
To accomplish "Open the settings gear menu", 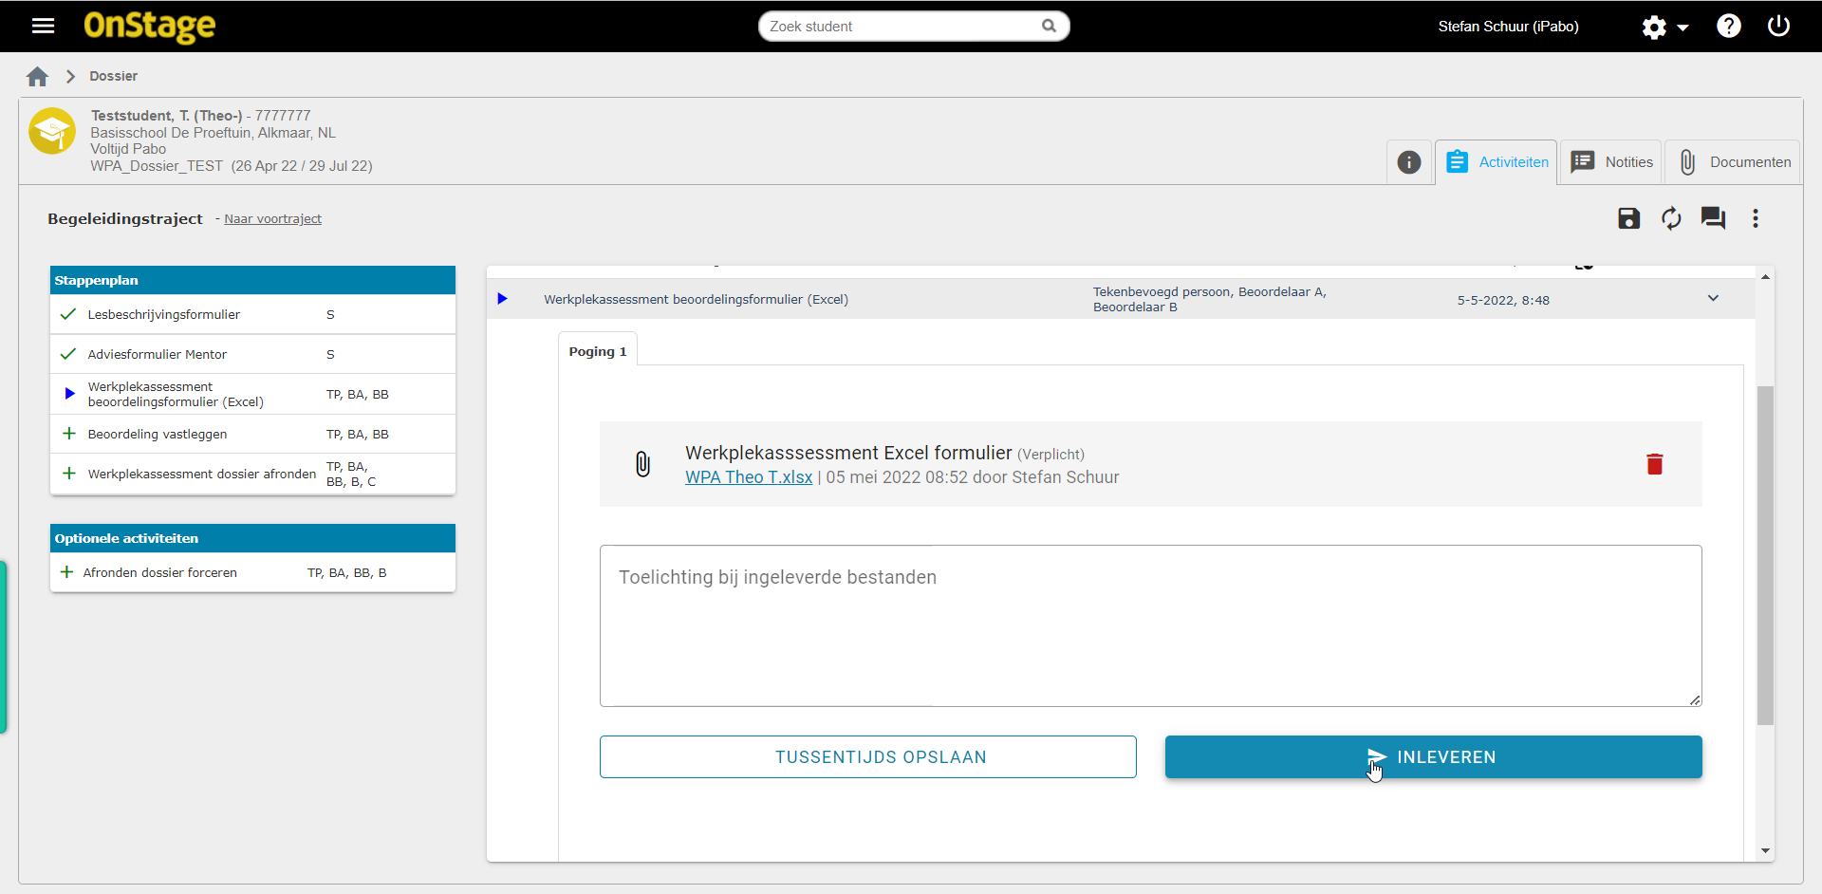I will point(1654,28).
